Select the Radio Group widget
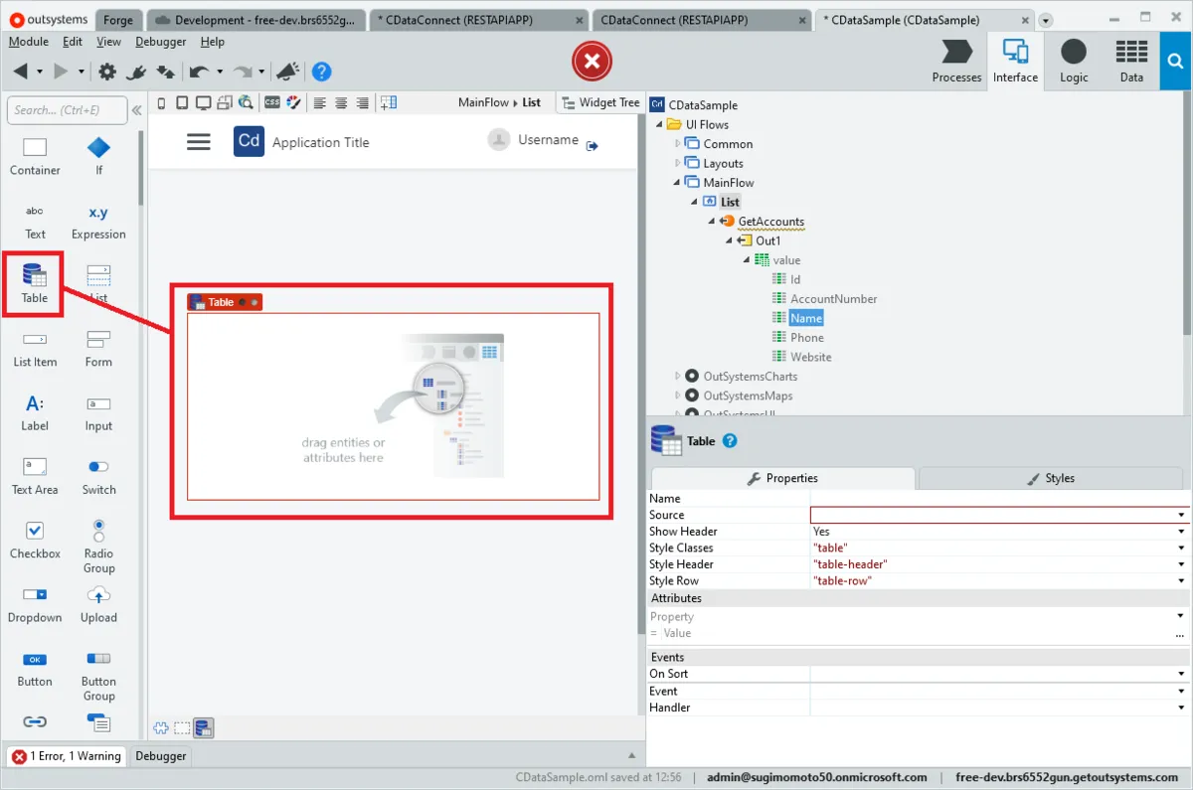The width and height of the screenshot is (1193, 790). click(98, 546)
